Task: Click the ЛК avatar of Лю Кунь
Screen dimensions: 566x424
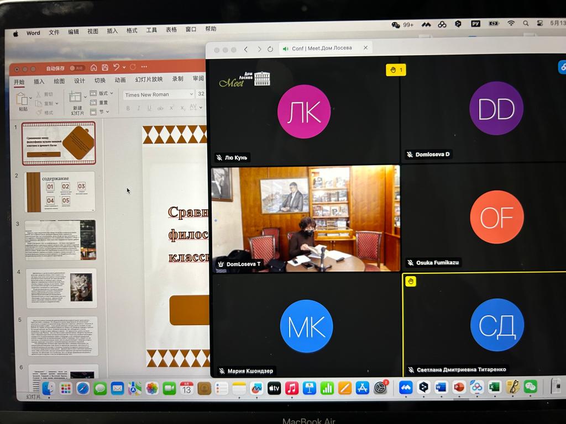Action: (x=304, y=112)
